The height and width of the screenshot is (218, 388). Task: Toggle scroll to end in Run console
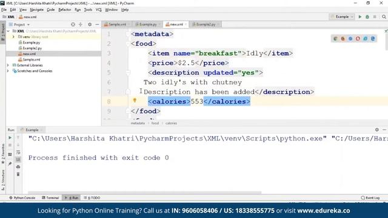point(18,160)
